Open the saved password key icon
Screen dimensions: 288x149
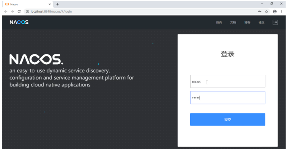pyautogui.click(x=260, y=12)
